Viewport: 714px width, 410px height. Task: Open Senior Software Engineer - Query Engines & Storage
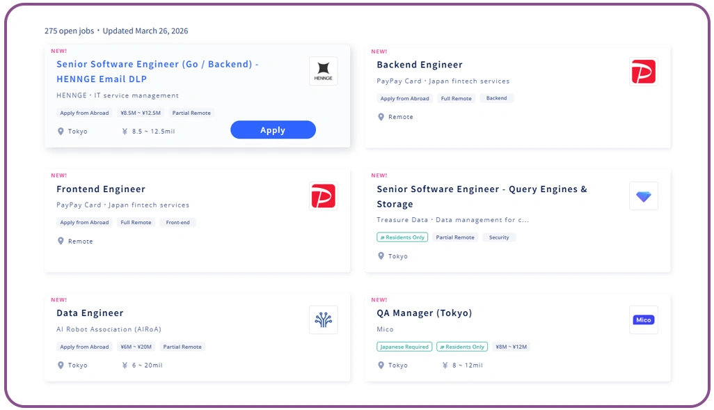point(482,196)
